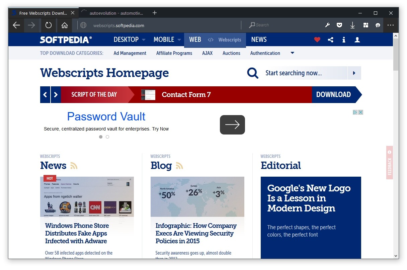Open the downloads arrow icon
Viewport: 407px width, 270px height.
point(352,25)
